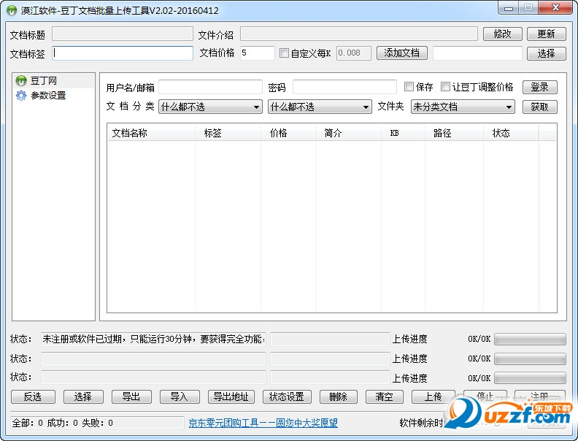This screenshot has width=578, height=441.
Task: Click the 获取 button
Action: point(539,107)
